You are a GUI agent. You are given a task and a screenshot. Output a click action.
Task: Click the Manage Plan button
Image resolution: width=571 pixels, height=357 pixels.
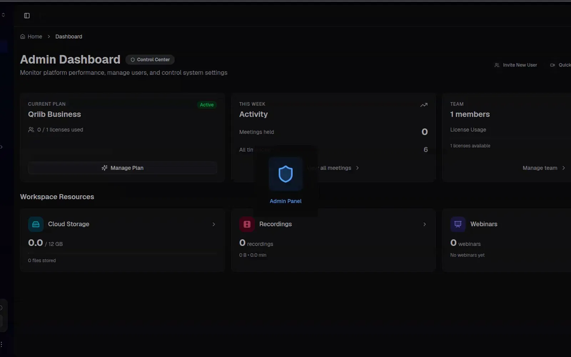(122, 168)
